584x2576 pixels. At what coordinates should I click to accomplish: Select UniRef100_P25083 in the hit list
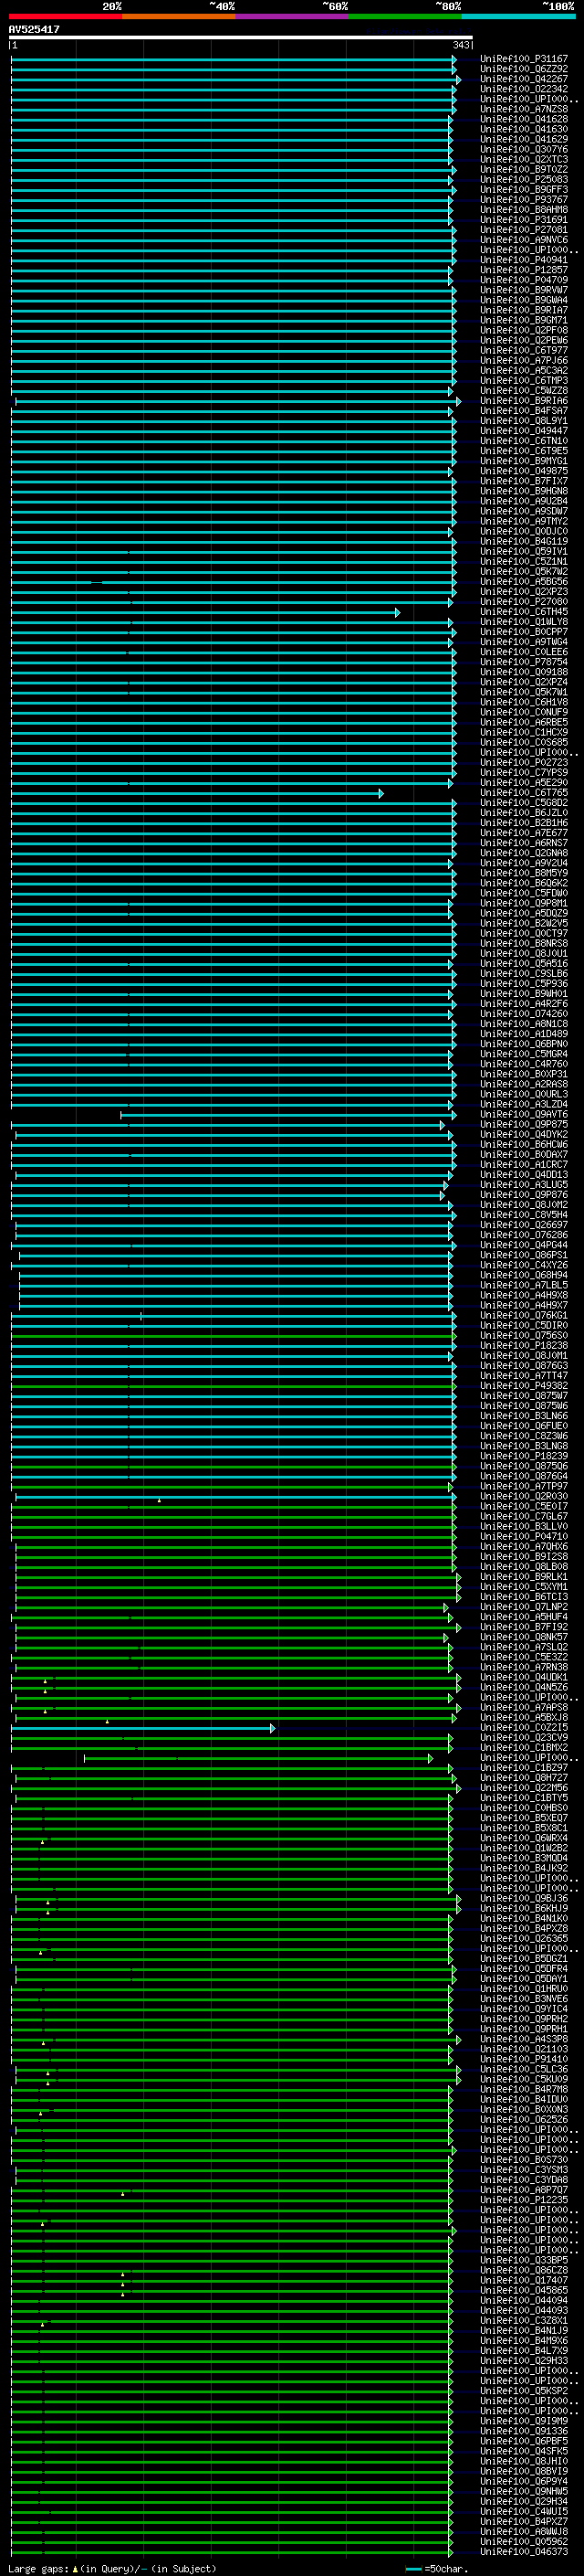[x=524, y=180]
